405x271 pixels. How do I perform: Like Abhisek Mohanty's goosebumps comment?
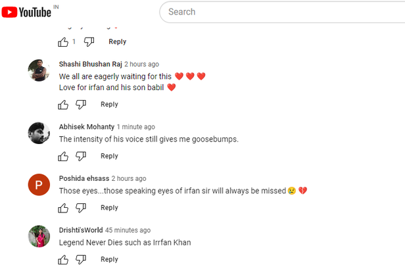(x=63, y=157)
